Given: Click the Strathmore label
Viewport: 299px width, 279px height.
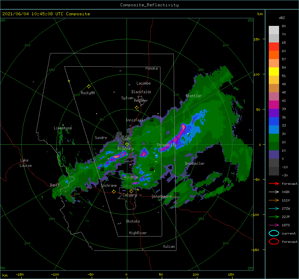Looking at the screenshot, I should (161, 196).
